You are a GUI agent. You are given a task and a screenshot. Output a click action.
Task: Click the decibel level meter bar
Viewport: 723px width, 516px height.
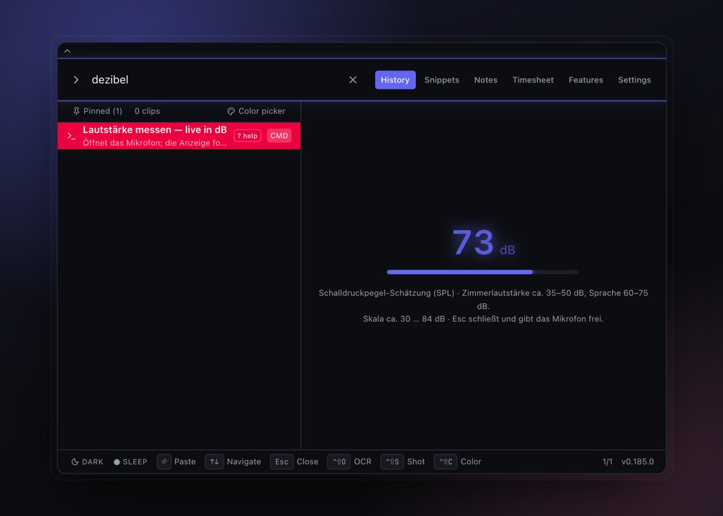(x=484, y=272)
